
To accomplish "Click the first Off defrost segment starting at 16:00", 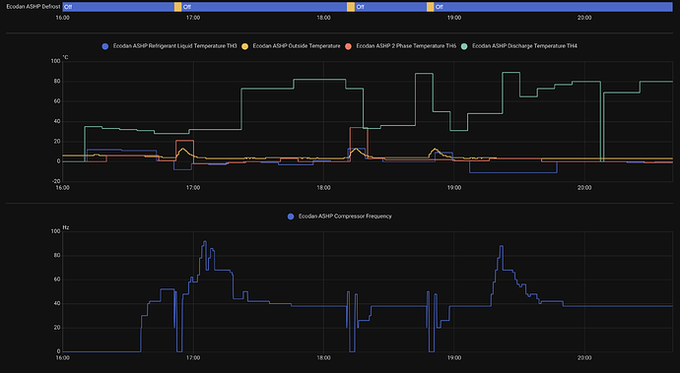I will (x=118, y=7).
